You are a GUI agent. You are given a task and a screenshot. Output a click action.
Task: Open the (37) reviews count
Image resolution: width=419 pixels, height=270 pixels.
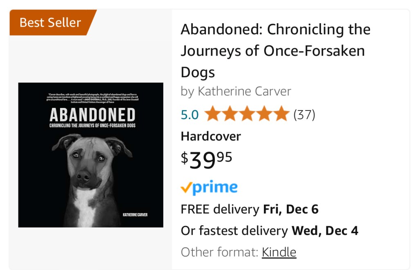coord(304,115)
